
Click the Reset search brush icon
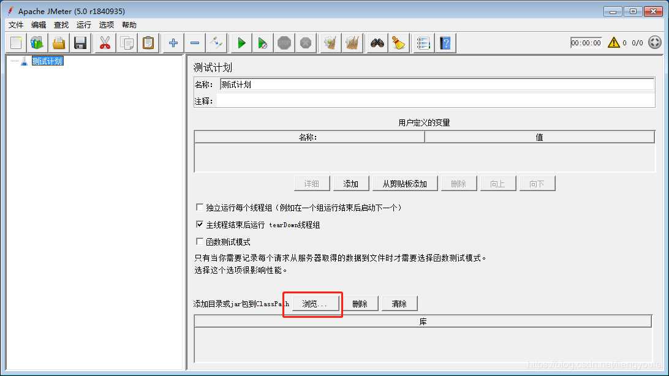398,43
